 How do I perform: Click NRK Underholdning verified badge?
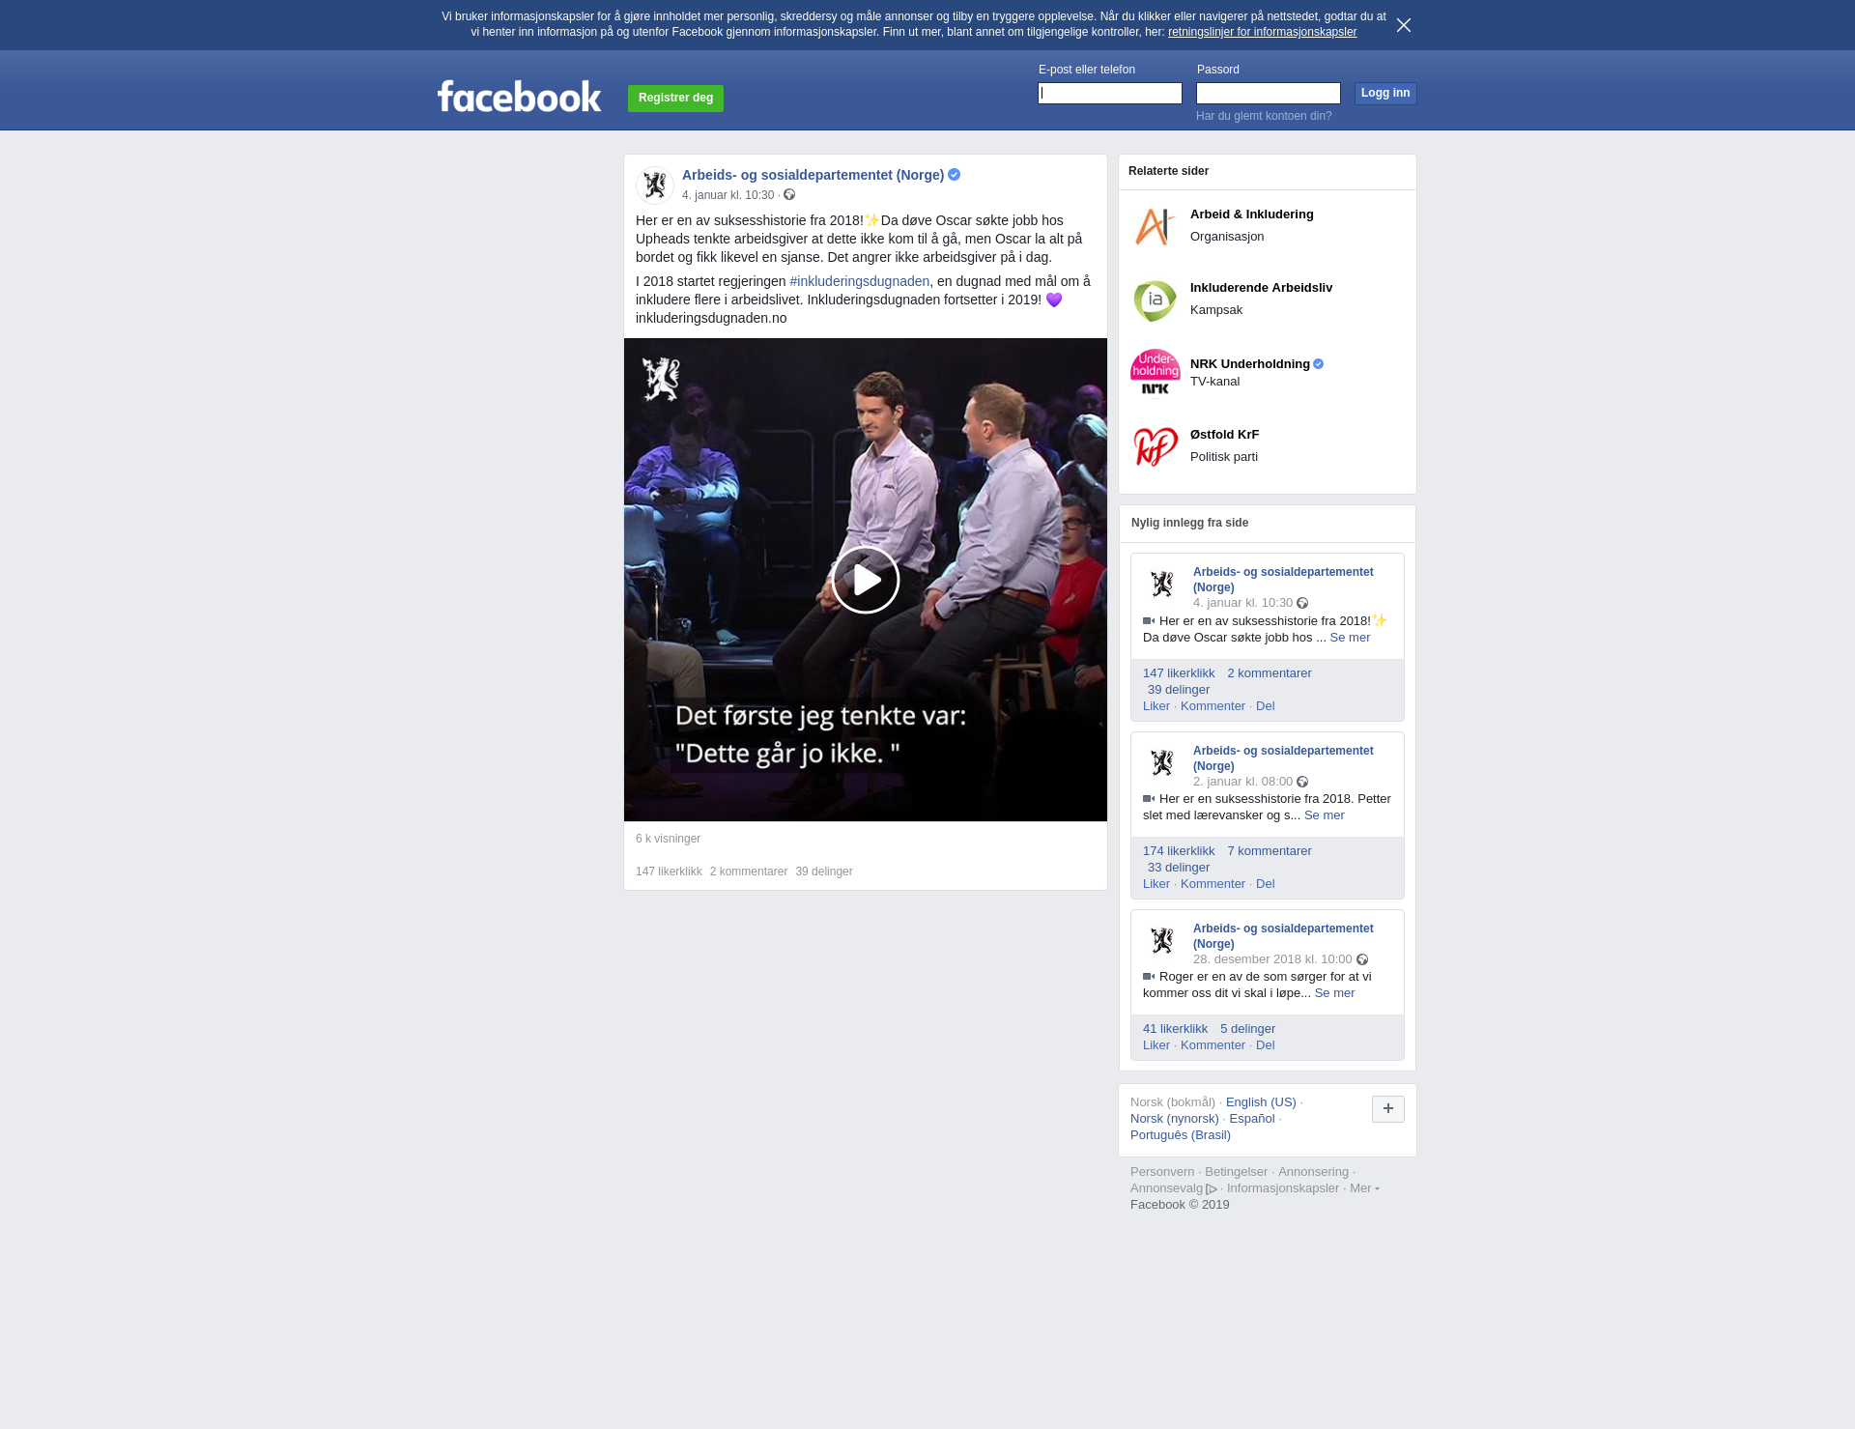pos(1319,364)
